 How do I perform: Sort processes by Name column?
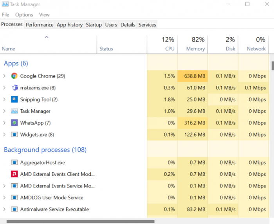pos(49,44)
